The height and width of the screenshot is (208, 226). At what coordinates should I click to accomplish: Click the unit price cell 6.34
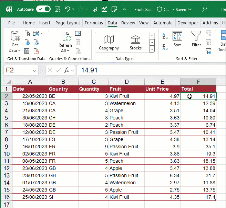(x=162, y=175)
